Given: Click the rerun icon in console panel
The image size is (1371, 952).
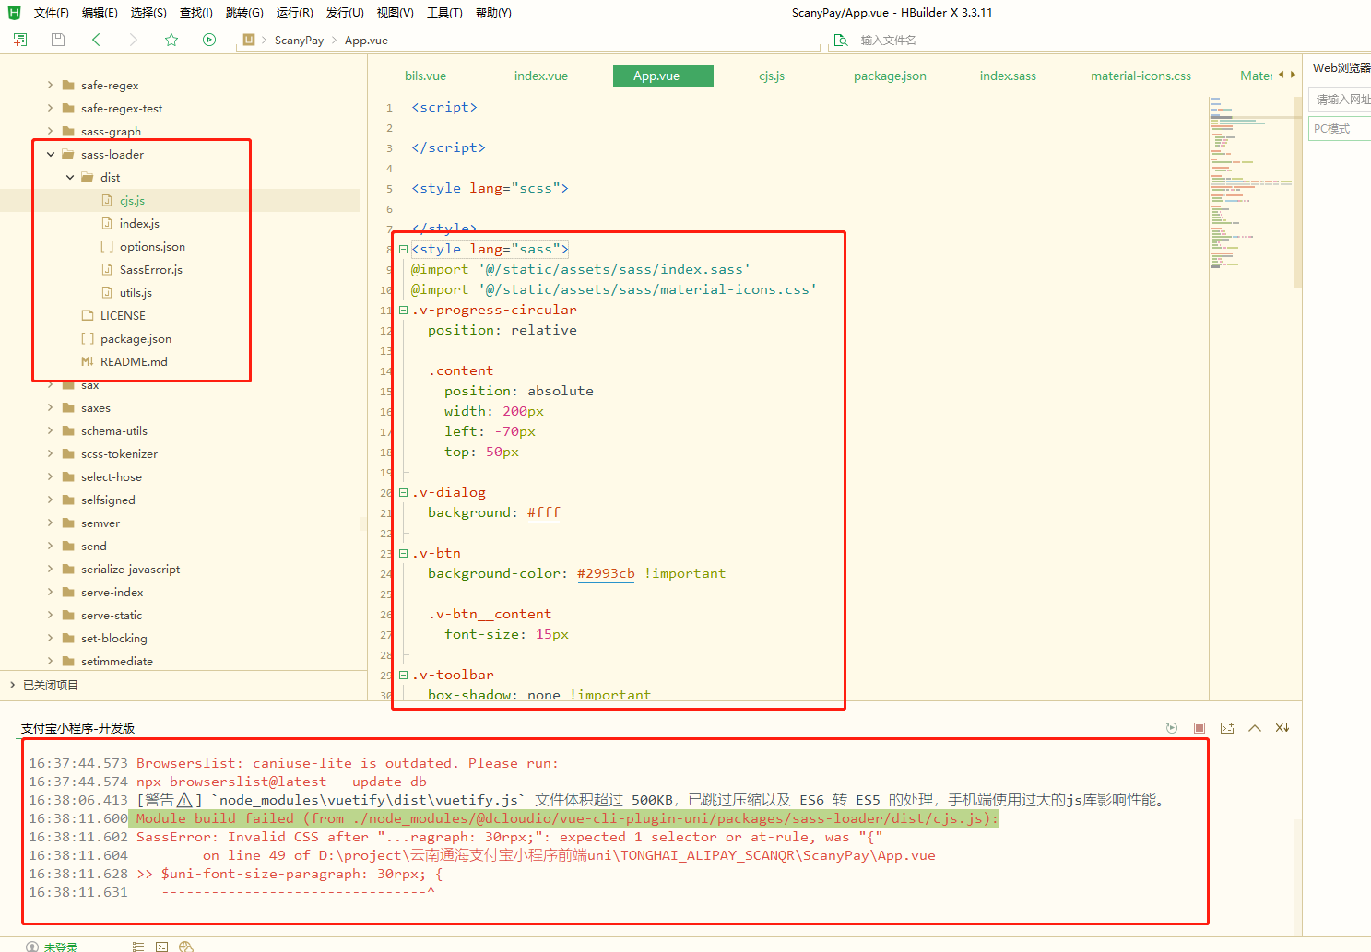Looking at the screenshot, I should [x=1172, y=728].
